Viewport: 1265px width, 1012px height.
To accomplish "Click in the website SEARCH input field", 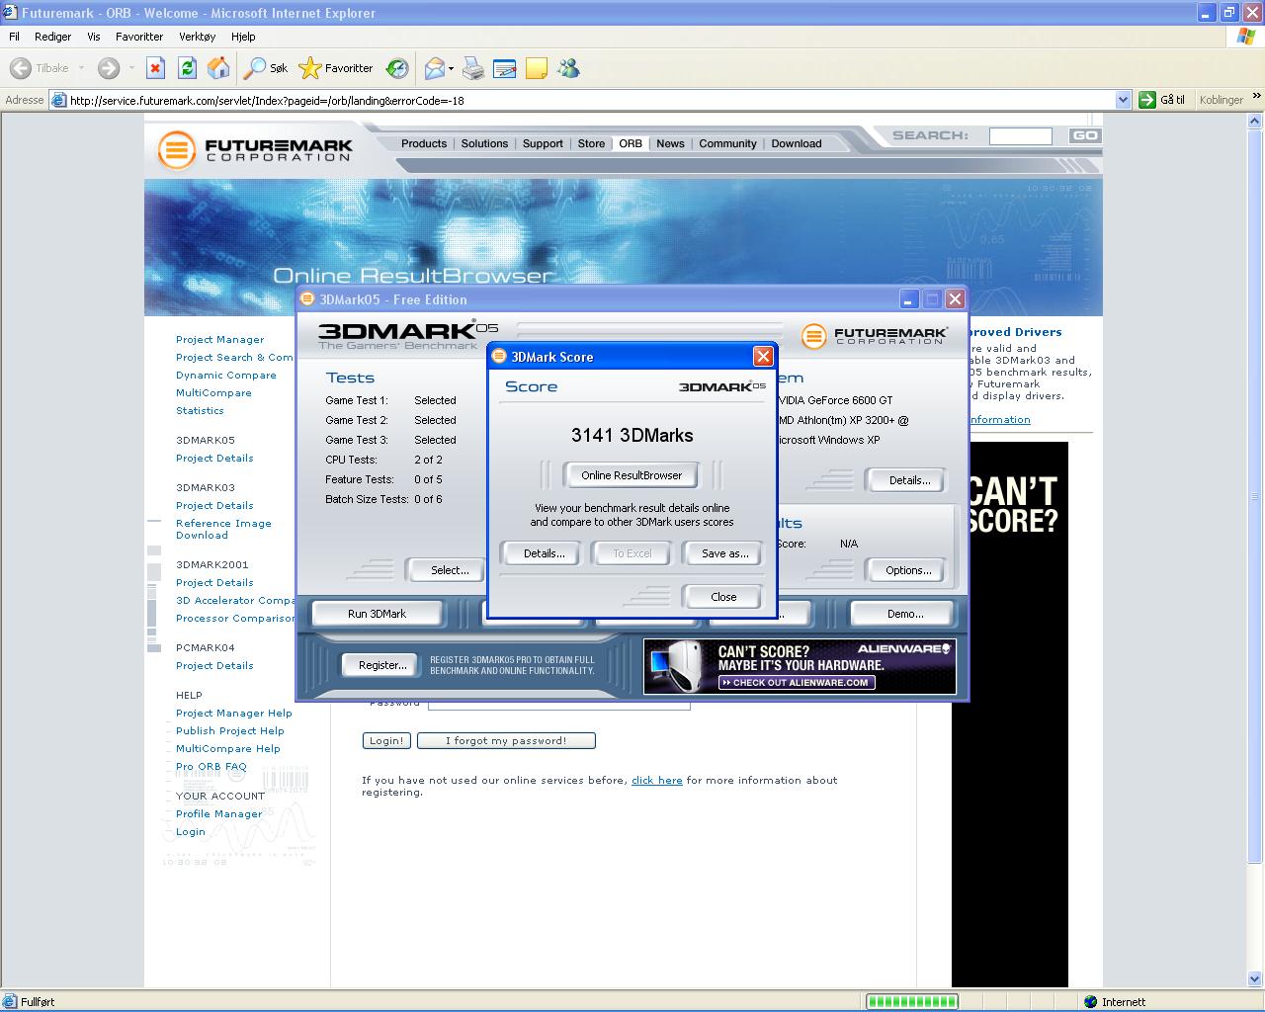I will (x=1020, y=135).
